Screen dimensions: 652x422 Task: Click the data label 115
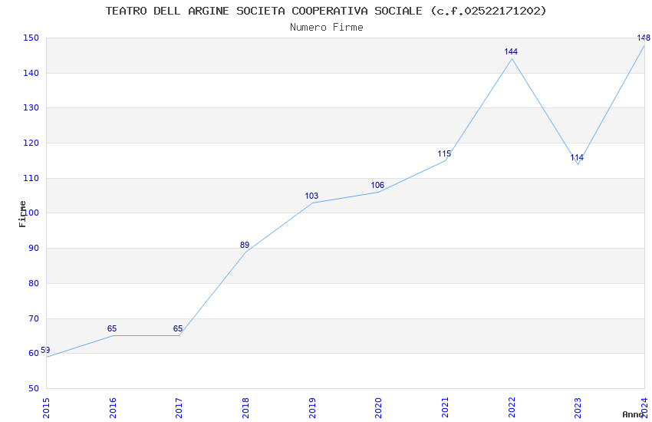pyautogui.click(x=444, y=153)
